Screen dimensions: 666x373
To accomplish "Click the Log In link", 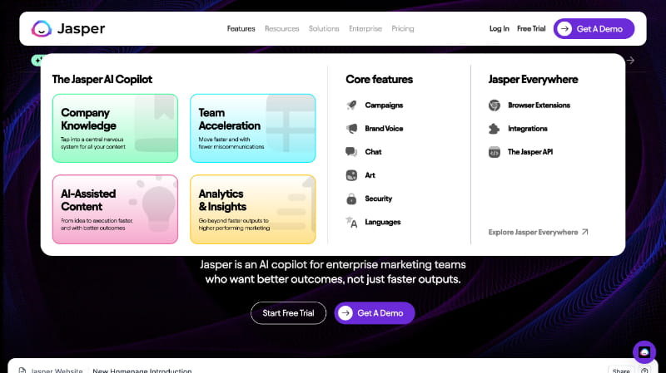I will click(499, 28).
